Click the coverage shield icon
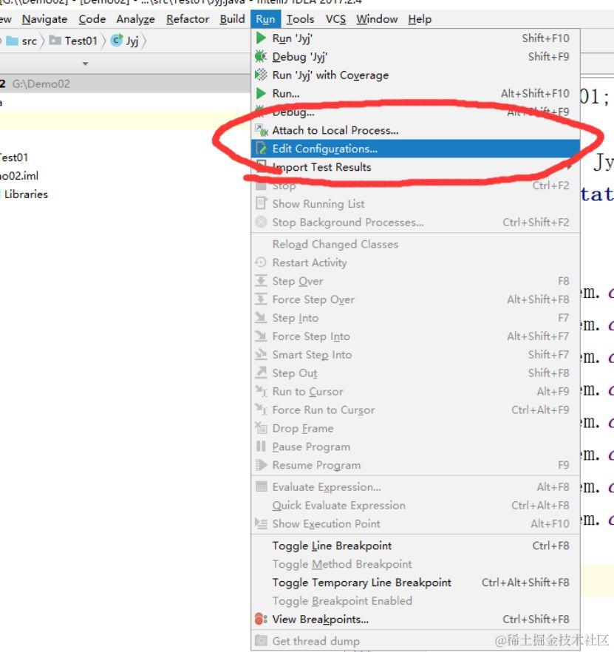 (x=261, y=75)
